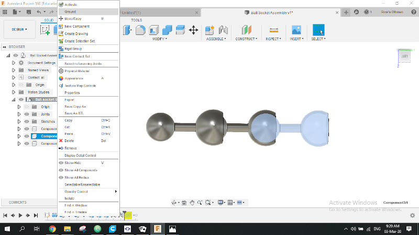The image size is (419, 235).
Task: Open the Display Settings monitor icon
Action: (220, 203)
